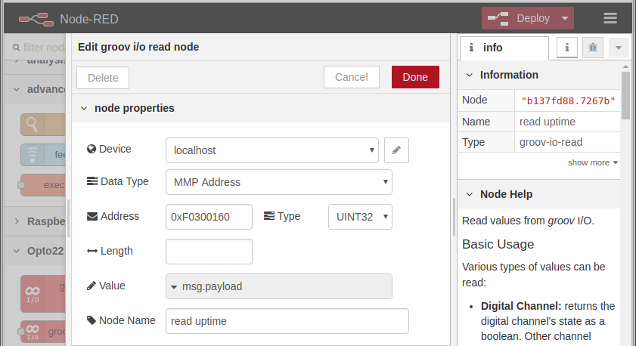Screen dimensions: 636x346
Task: Select the feed node with wifi icon
Action: (43, 155)
